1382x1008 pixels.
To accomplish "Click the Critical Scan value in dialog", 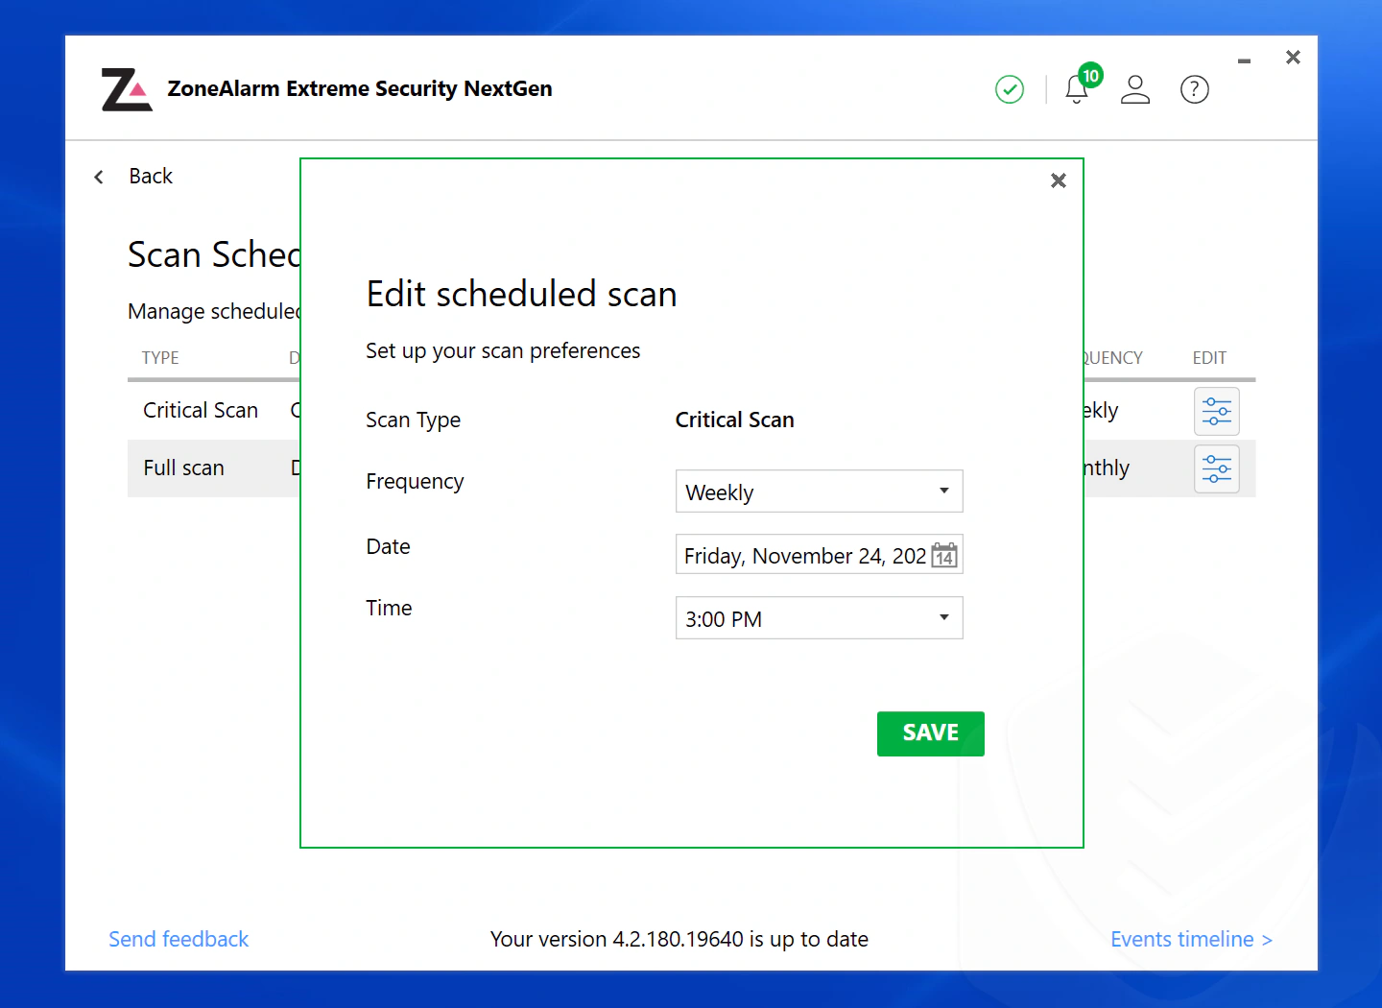I will click(735, 420).
